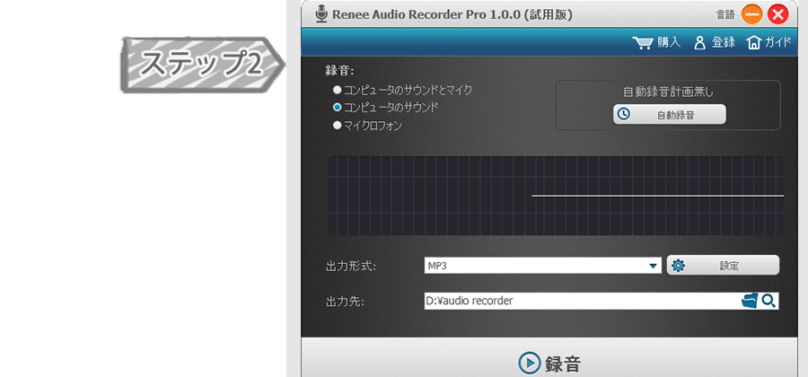Close the window with the red button

click(x=777, y=14)
